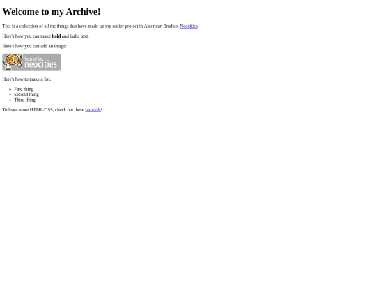Select the Second thing list item

point(26,95)
